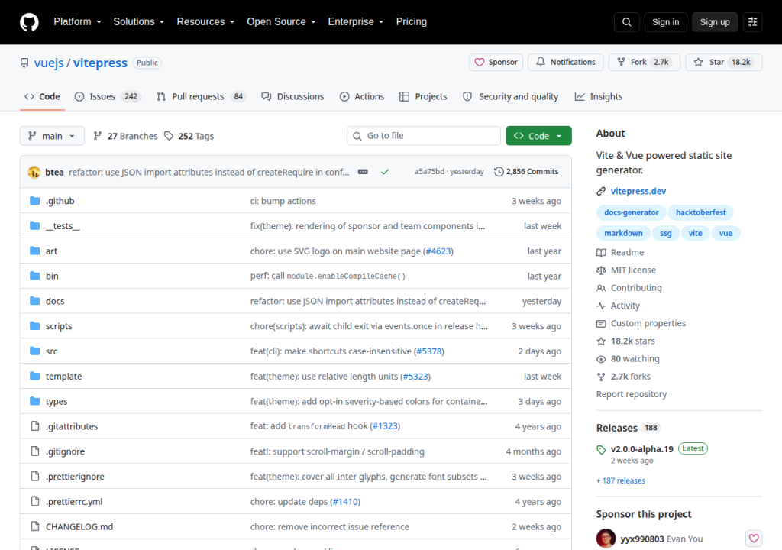Switch to the Pull requests tab

pos(202,97)
